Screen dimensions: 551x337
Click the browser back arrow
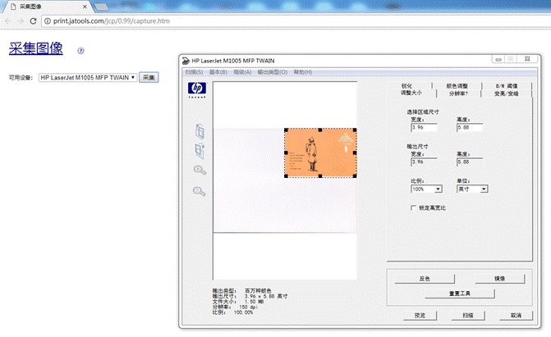[x=9, y=20]
